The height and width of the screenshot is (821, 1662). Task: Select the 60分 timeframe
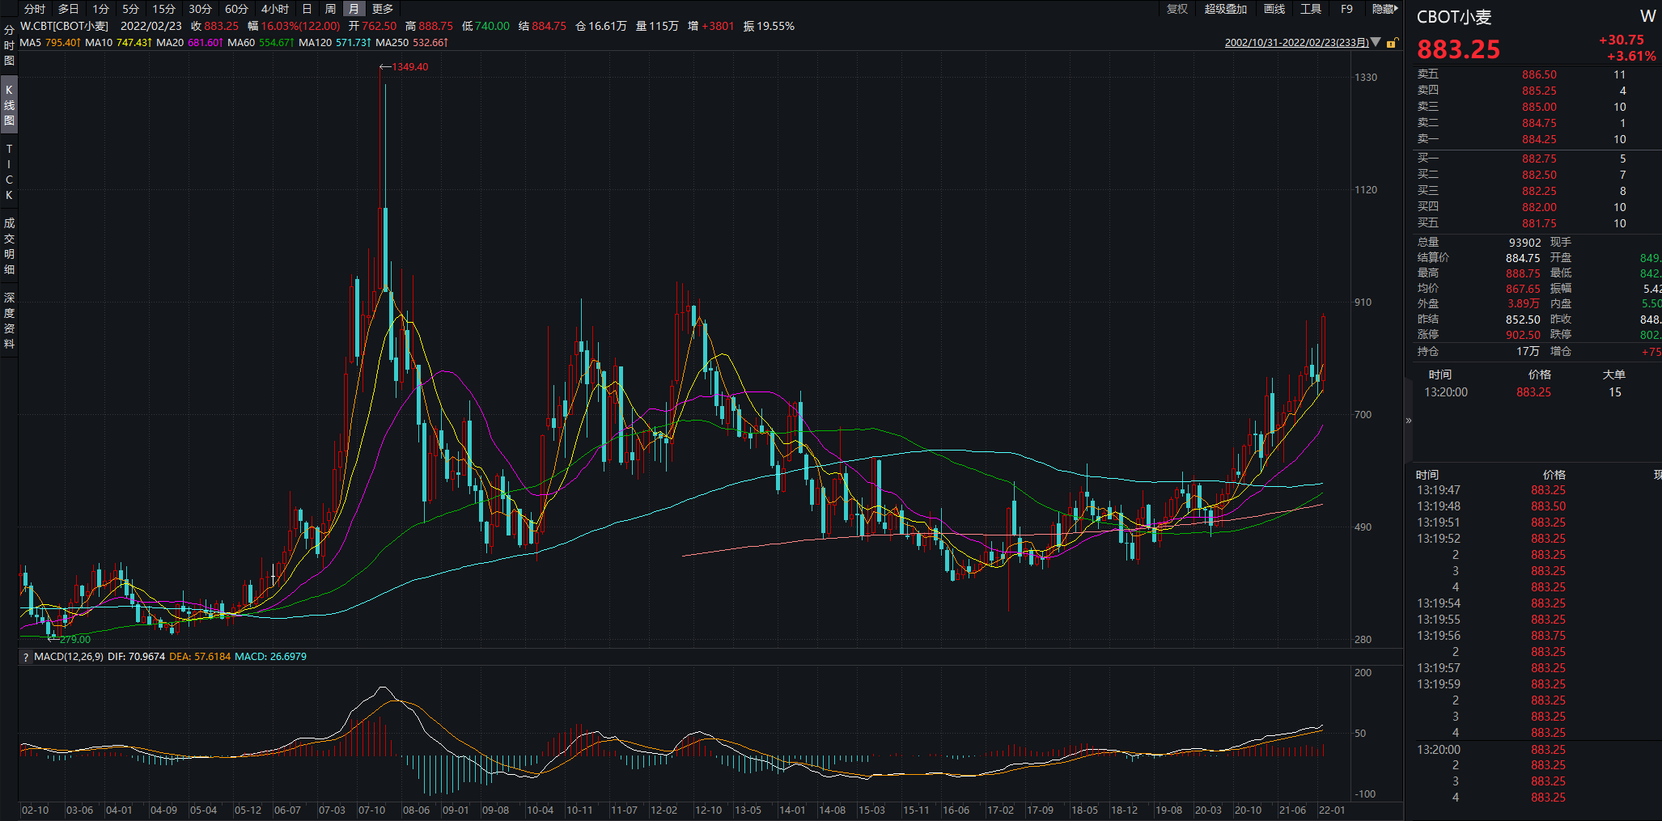(x=236, y=9)
